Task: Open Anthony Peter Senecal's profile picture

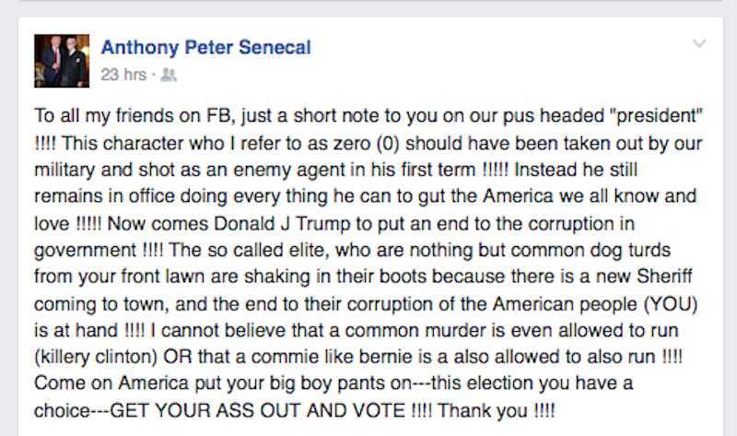Action: pos(62,61)
